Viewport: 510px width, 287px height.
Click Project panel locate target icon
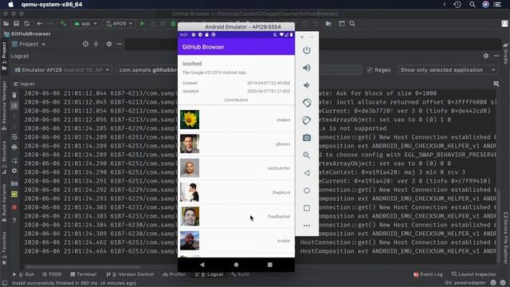(x=85, y=44)
